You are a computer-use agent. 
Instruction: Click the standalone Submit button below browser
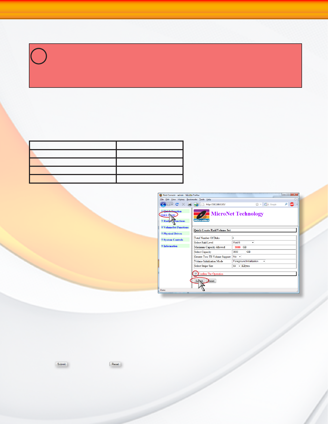tap(61, 364)
